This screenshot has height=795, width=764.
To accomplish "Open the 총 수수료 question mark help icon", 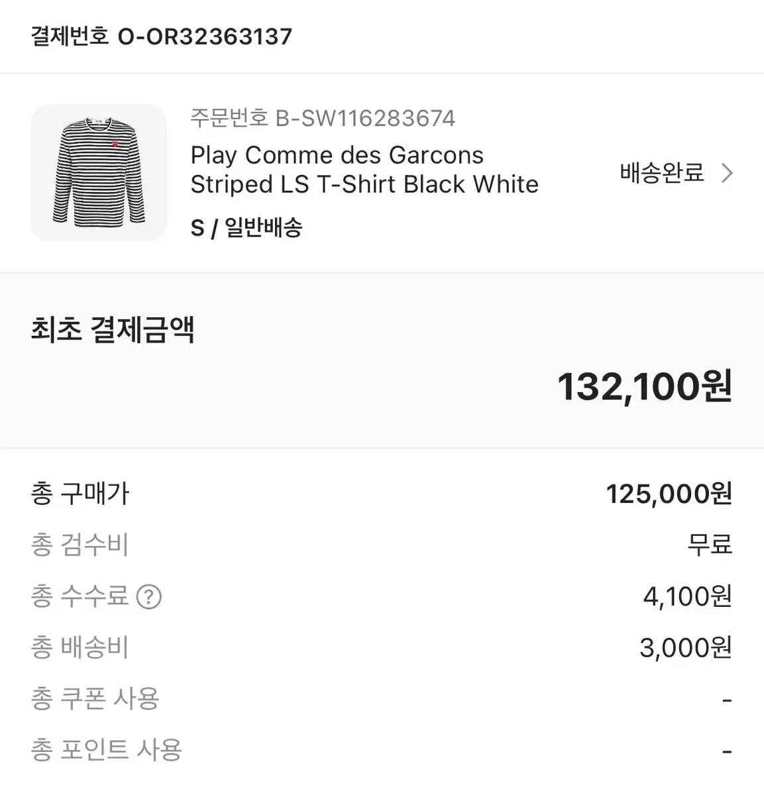I will pyautogui.click(x=149, y=597).
